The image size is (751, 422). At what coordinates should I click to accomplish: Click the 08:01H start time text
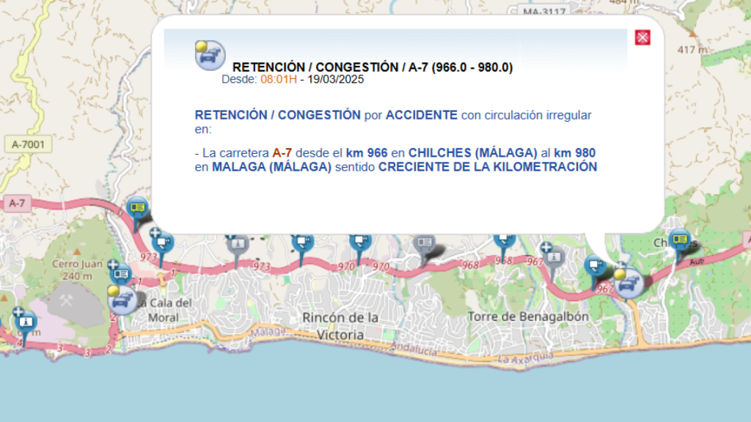click(279, 79)
